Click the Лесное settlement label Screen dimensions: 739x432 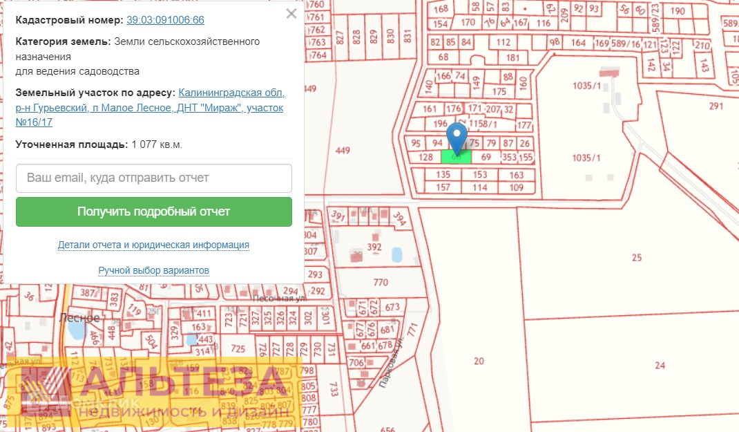[x=79, y=318]
